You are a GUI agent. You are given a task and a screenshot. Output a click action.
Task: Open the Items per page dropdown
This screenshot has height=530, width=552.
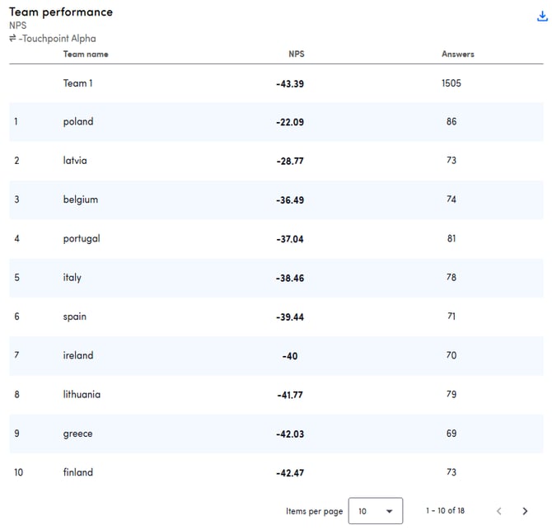[x=375, y=511]
